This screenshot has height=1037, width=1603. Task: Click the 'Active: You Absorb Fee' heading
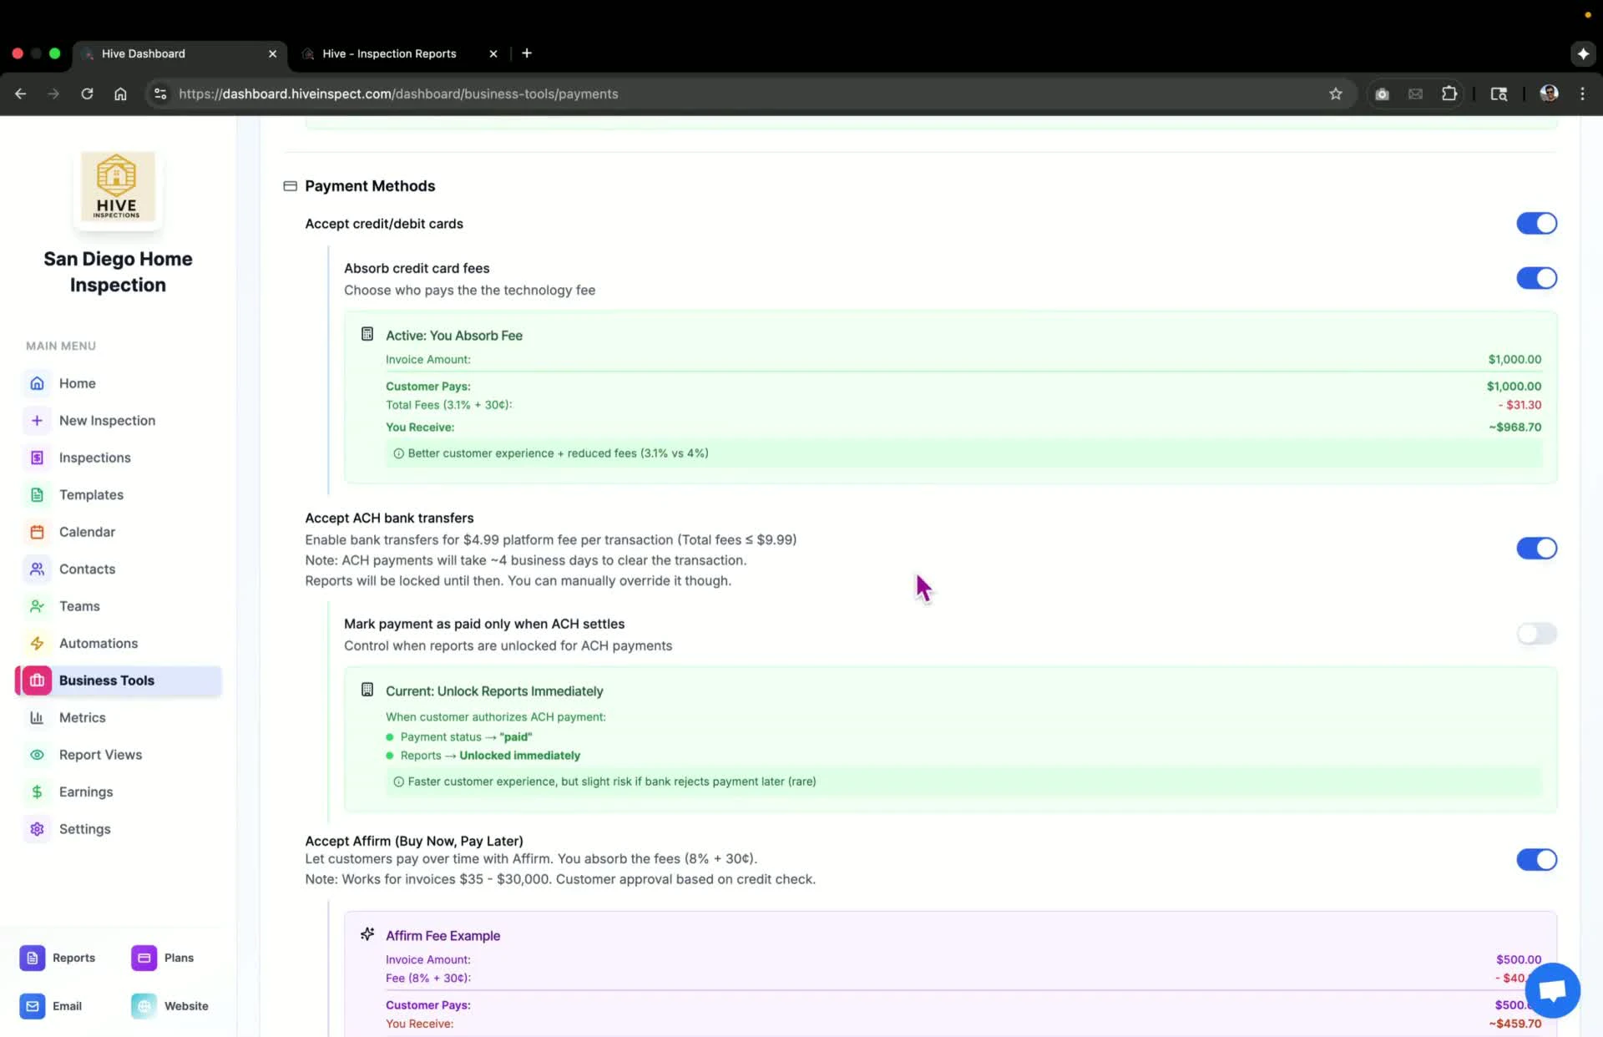(453, 336)
